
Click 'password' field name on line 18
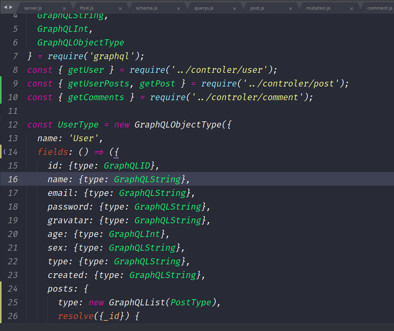68,207
